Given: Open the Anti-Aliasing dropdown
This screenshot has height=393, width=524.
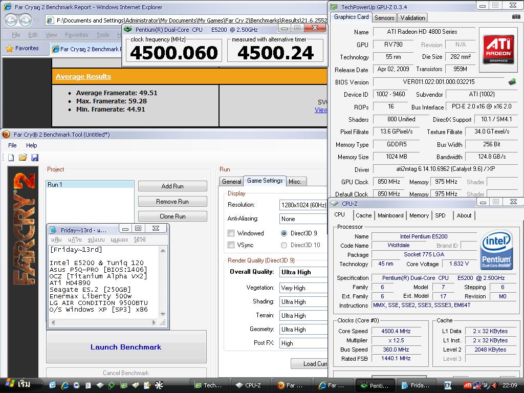Looking at the screenshot, I should point(303,219).
